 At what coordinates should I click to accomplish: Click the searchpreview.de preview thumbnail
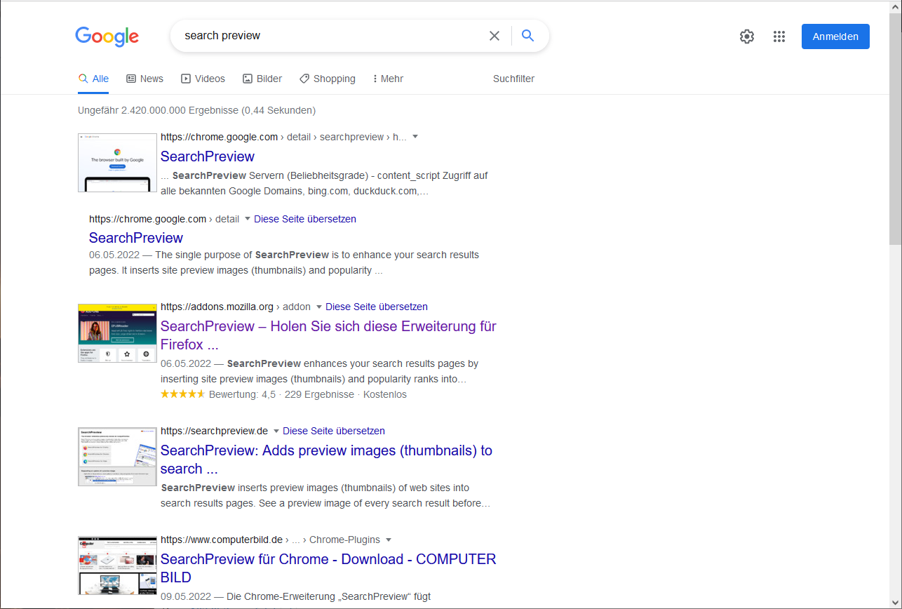pos(117,456)
